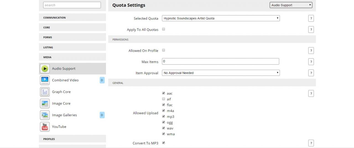Open the Audio Support module icon
This screenshot has height=148, width=354.
(x=45, y=68)
